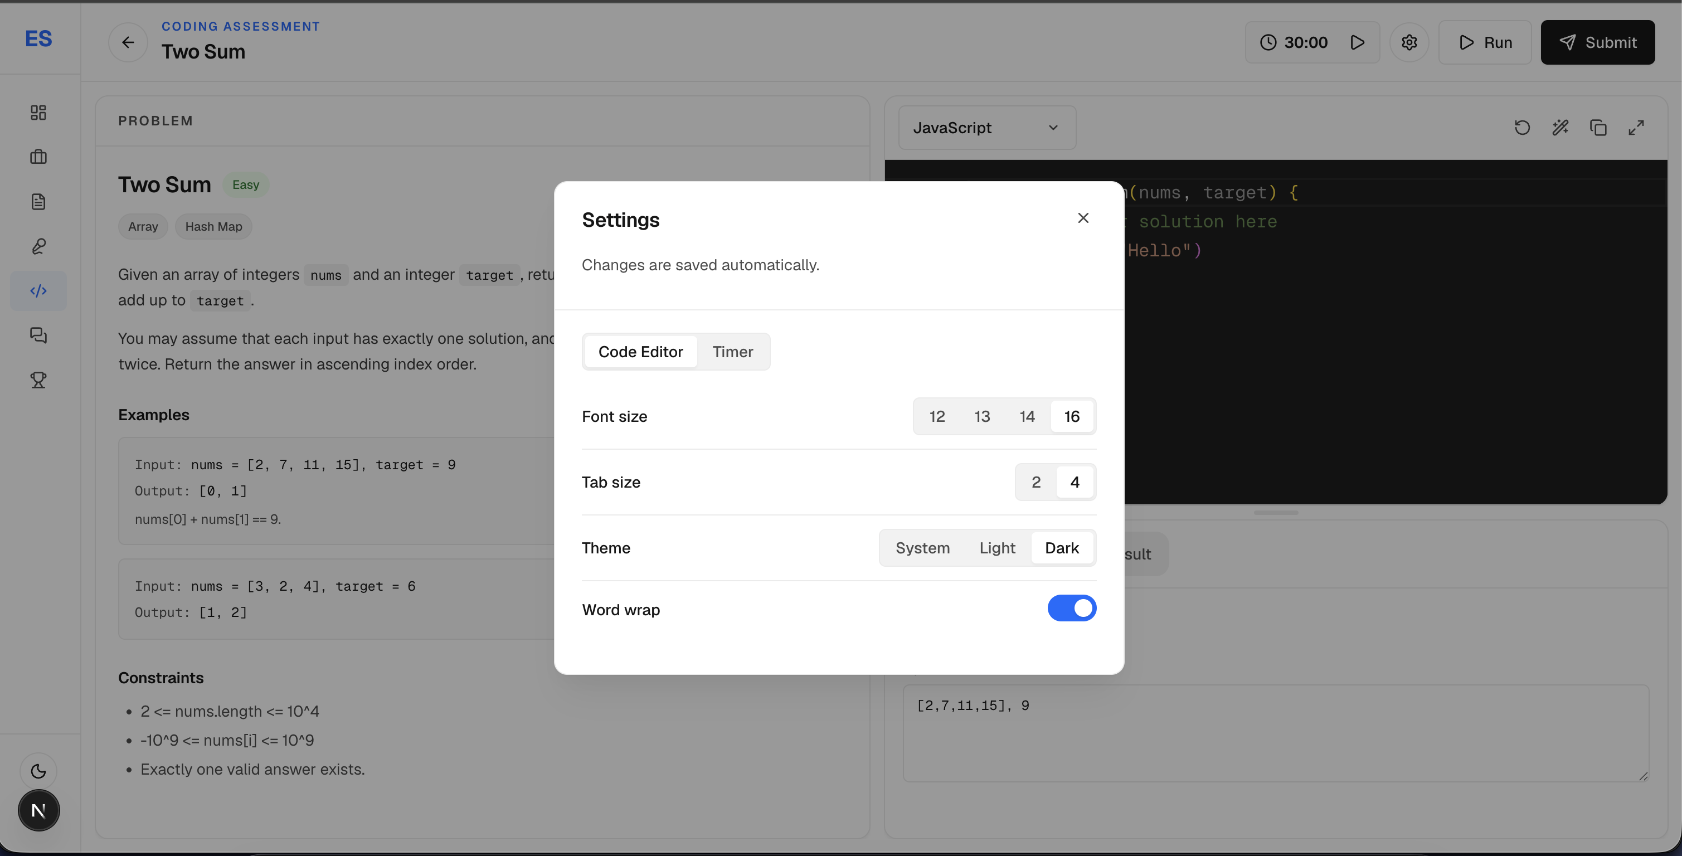Disable the Word wrap switch
1682x856 pixels.
1072,609
